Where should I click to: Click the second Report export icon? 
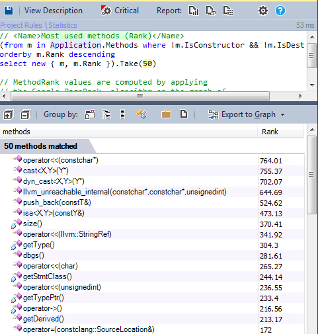tap(211, 11)
